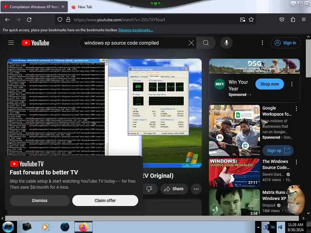This screenshot has width=311, height=233.
Task: Click the Sign in button
Action: pos(285,43)
